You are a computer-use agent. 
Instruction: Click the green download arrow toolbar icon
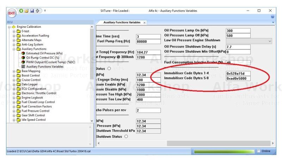[21, 11]
